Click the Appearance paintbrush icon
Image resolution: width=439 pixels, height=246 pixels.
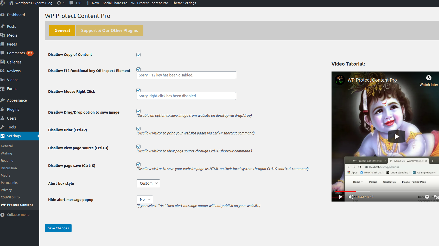point(3,100)
